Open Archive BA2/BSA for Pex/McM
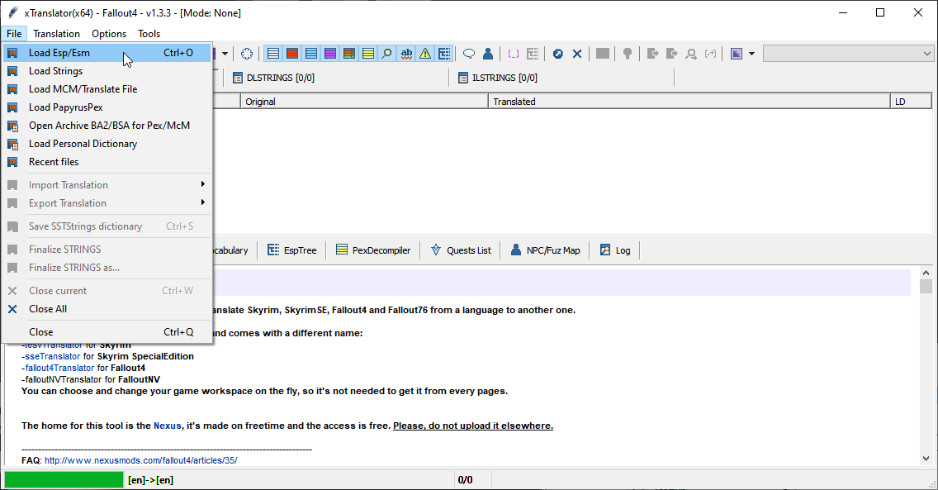The height and width of the screenshot is (490, 938). click(107, 126)
